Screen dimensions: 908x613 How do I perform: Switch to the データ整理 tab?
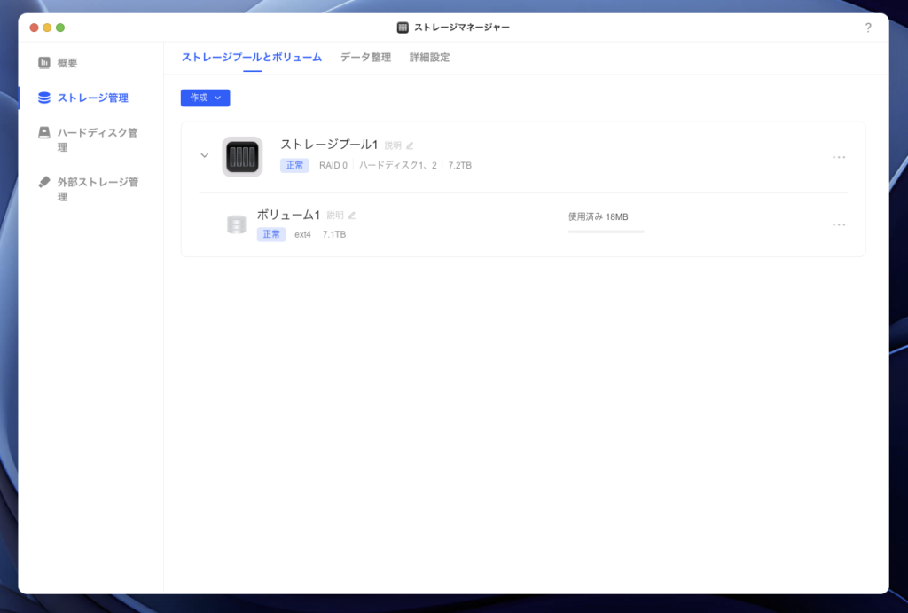[365, 58]
